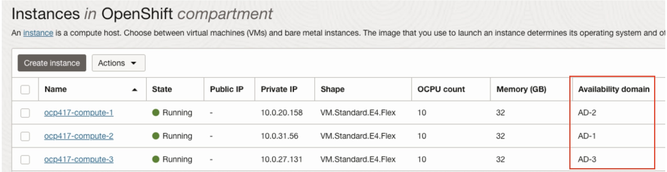Open the ocp417-compute-2 instance details
667x172 pixels.
pyautogui.click(x=79, y=136)
